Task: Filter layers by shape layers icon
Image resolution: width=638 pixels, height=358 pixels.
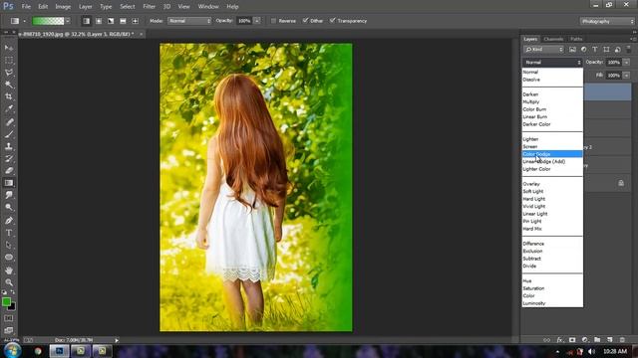Action: (x=606, y=50)
